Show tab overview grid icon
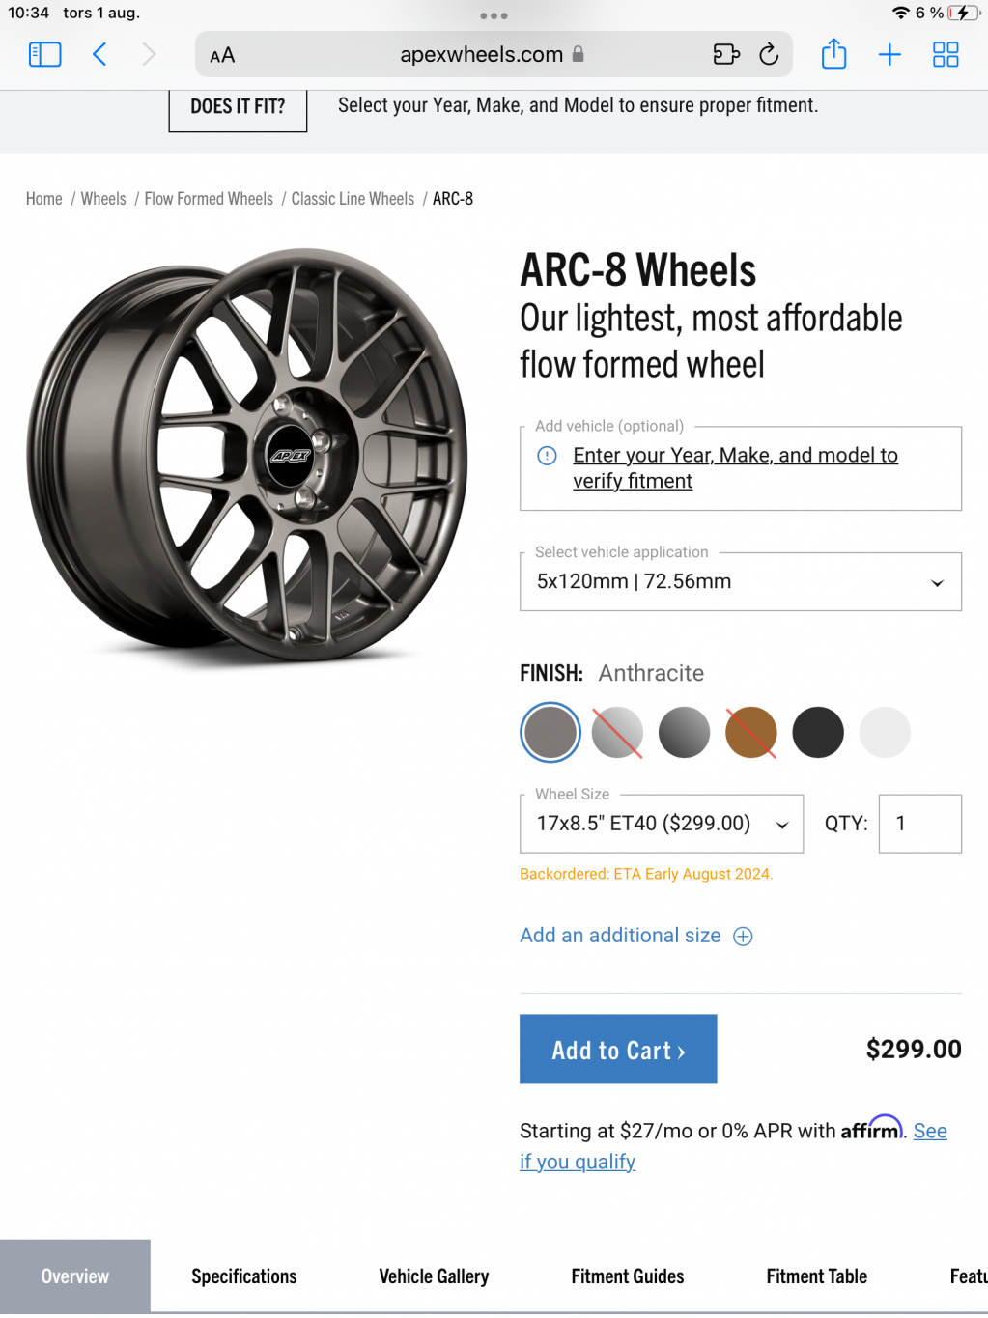The image size is (988, 1318). click(x=946, y=54)
